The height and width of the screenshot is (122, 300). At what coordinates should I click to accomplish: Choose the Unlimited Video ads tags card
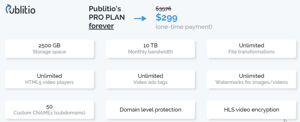point(150,79)
